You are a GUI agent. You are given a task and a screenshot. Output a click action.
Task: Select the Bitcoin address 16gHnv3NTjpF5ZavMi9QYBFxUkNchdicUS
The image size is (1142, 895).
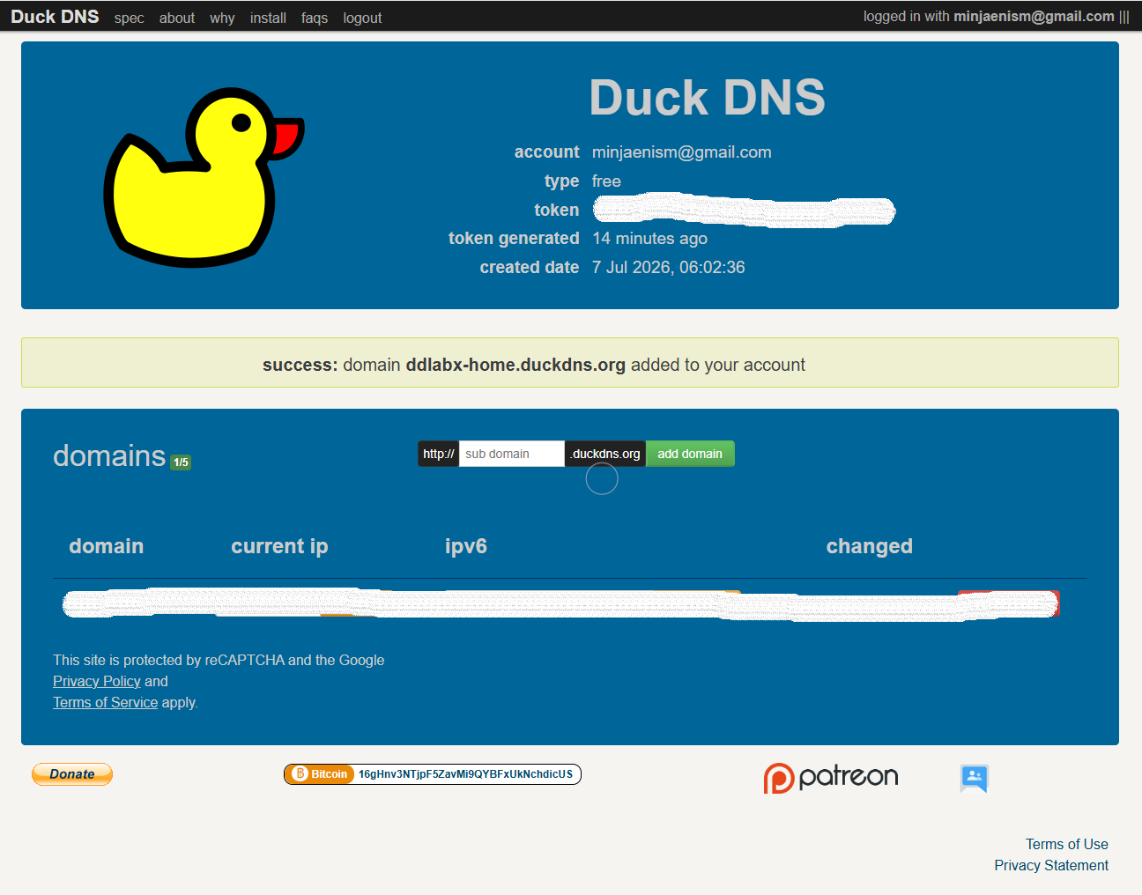pyautogui.click(x=465, y=774)
